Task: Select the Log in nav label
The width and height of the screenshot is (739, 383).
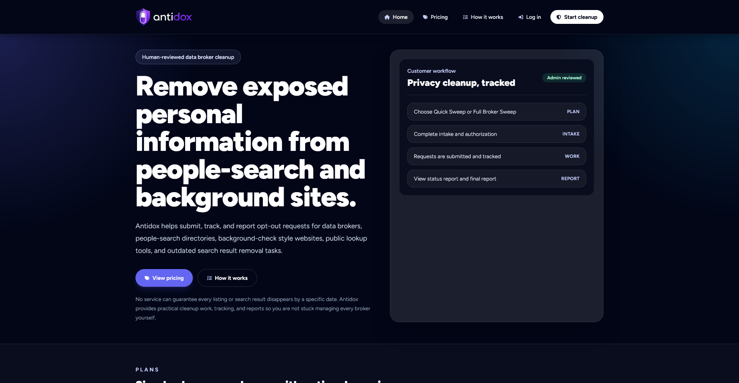Action: coord(533,17)
